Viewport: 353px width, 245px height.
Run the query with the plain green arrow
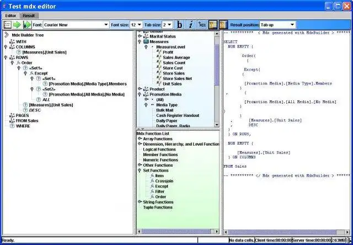(x=17, y=25)
